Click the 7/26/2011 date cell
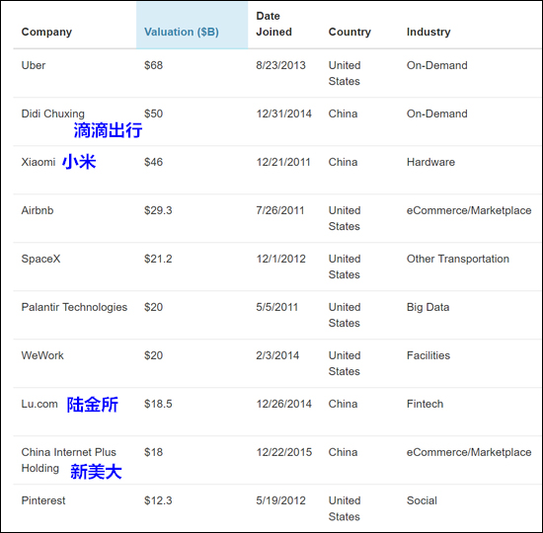 tap(279, 210)
